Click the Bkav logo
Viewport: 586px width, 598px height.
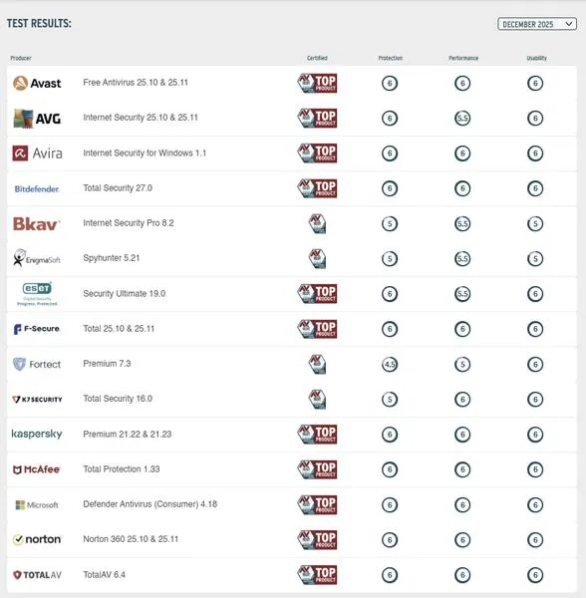pyautogui.click(x=37, y=224)
